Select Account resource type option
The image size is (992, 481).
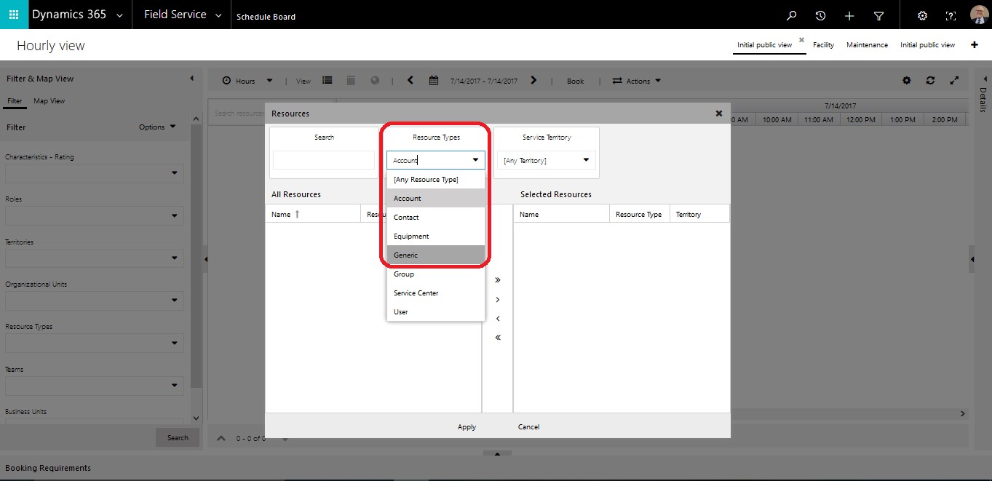coord(436,198)
